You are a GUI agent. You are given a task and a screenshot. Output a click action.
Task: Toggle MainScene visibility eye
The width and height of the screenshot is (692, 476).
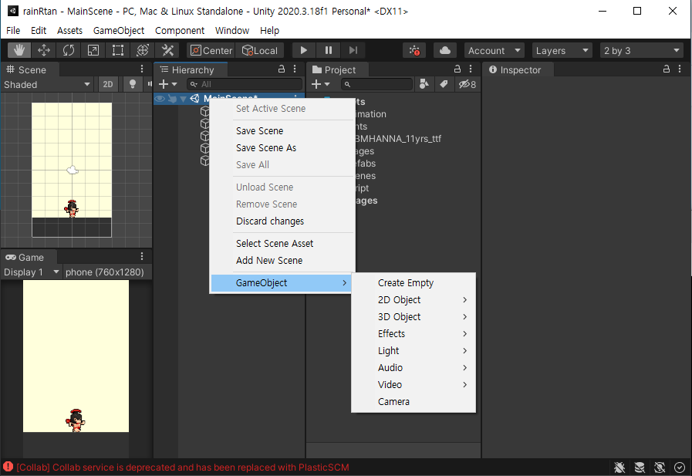point(160,99)
